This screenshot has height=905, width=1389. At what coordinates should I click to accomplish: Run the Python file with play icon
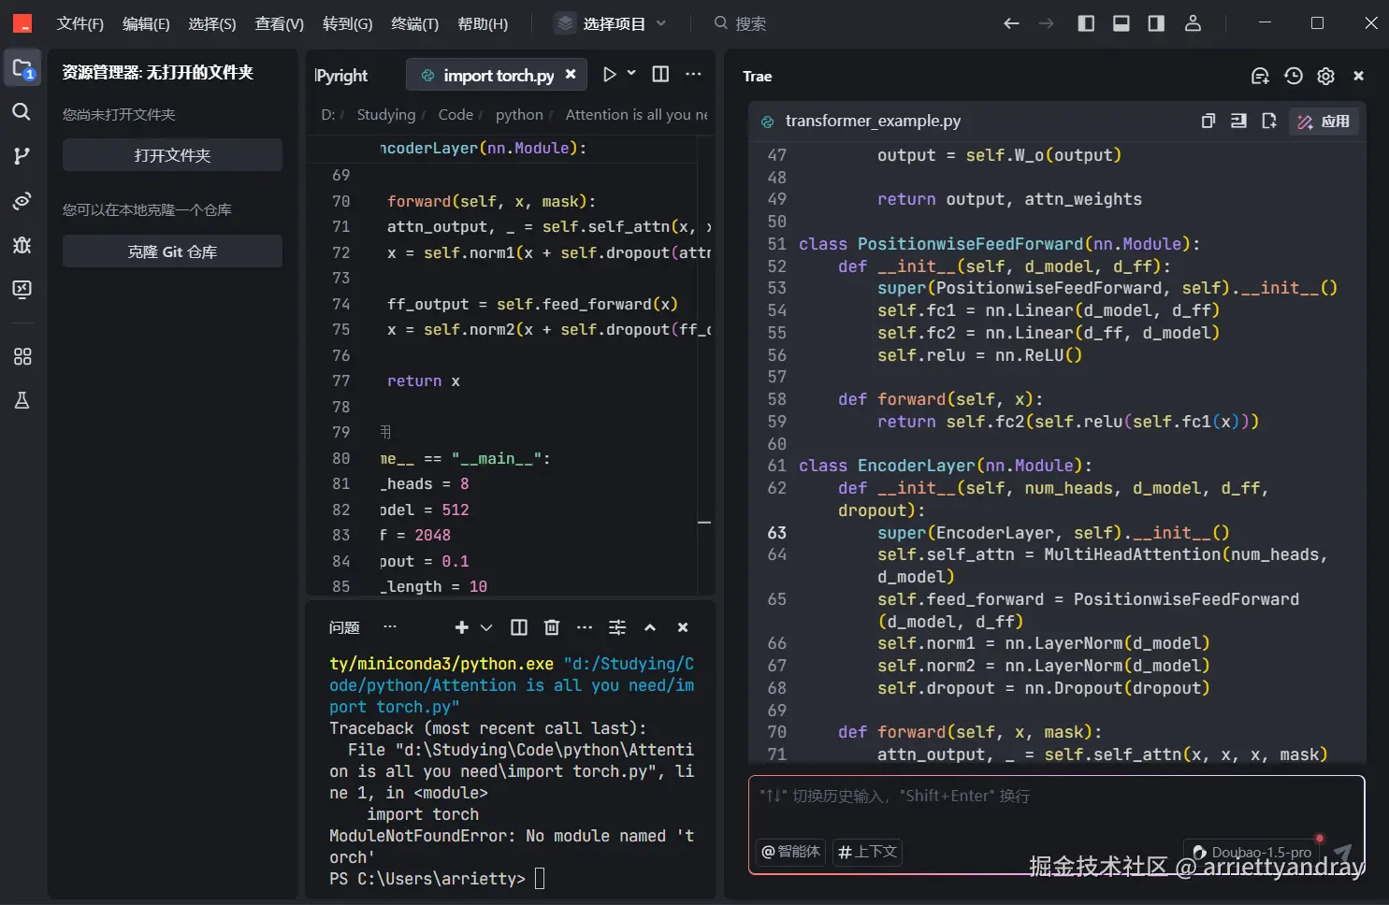609,75
